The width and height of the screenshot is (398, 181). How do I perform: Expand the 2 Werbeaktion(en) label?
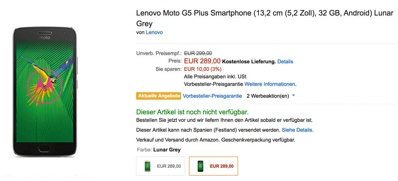(x=268, y=96)
